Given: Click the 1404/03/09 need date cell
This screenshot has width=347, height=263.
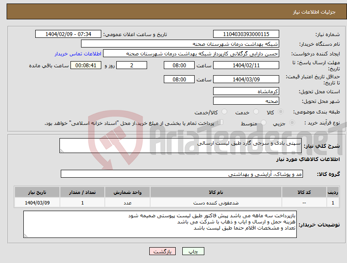Looking at the screenshot, I should pyautogui.click(x=37, y=203).
